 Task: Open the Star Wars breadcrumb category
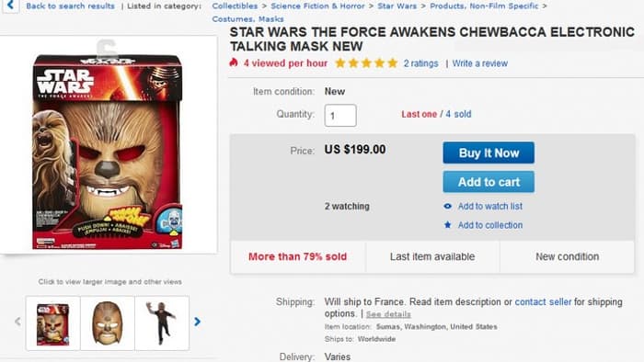click(x=397, y=6)
